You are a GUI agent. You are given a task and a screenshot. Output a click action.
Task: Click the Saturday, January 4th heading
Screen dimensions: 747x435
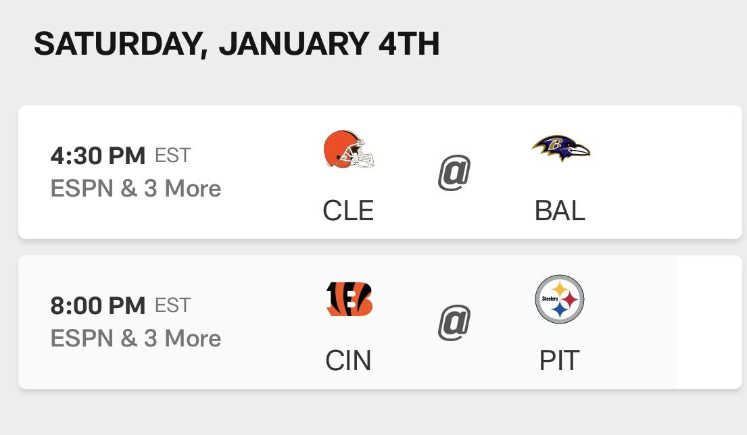pos(237,44)
